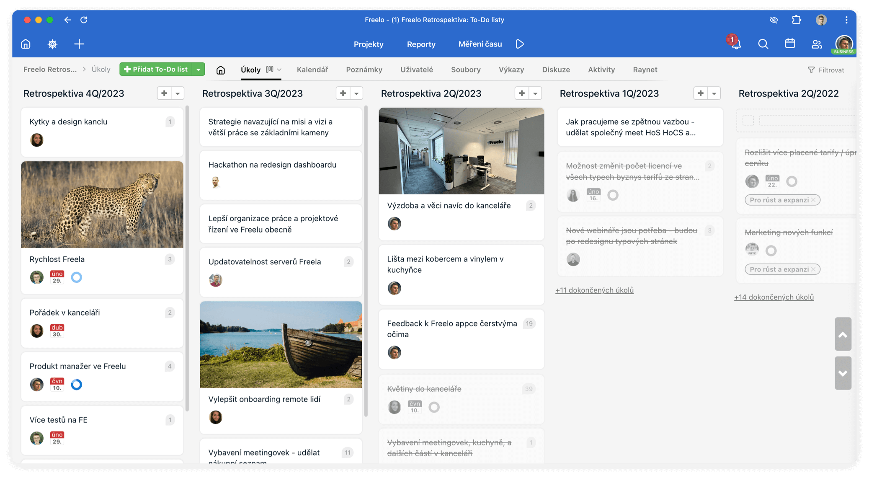Open notifications bell with badge
The height and width of the screenshot is (478, 869).
[x=736, y=44]
